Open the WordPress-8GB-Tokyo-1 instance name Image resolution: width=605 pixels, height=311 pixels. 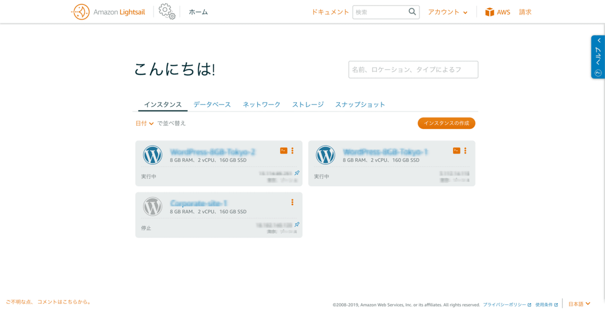[386, 152]
